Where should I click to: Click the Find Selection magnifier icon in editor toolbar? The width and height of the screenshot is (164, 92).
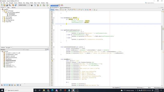tap(69, 10)
